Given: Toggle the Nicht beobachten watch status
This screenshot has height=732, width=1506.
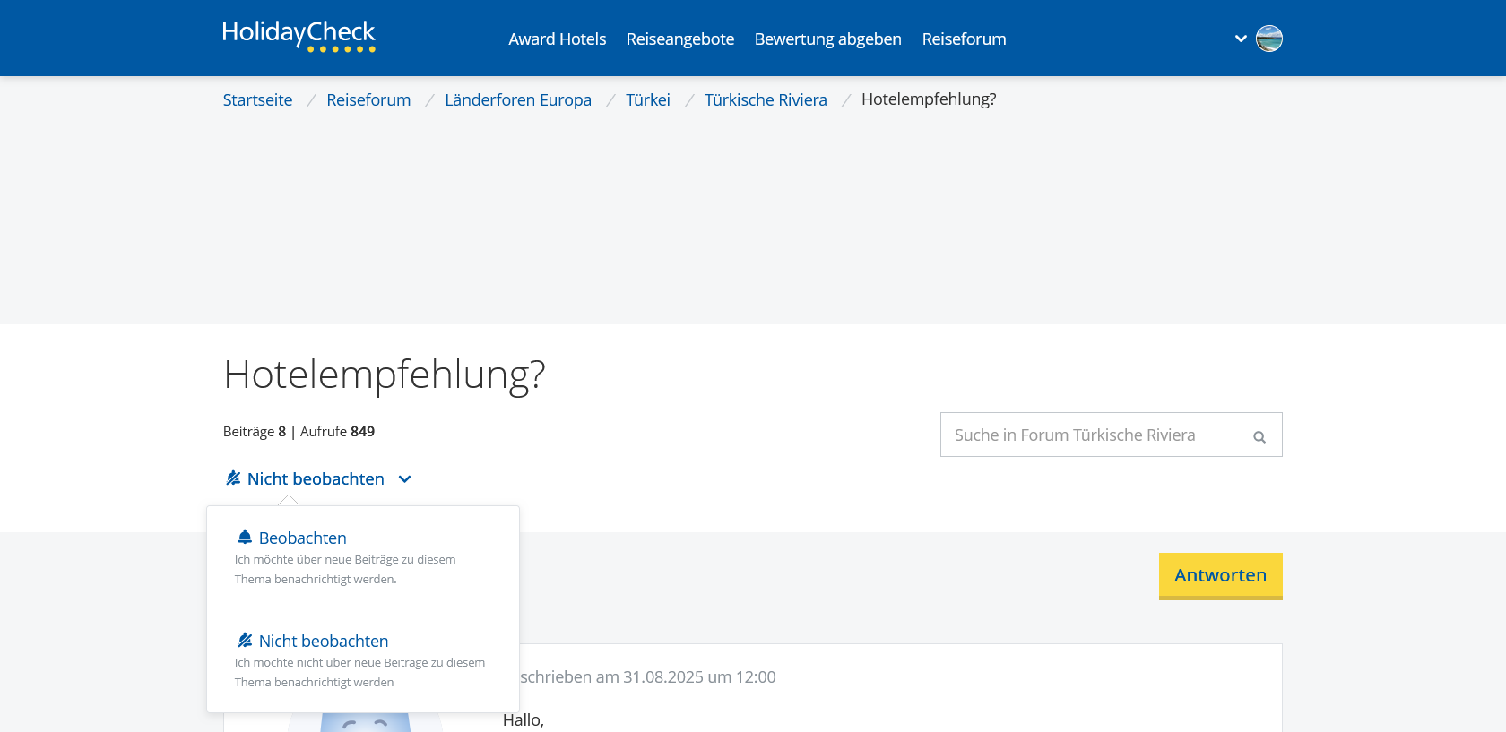Looking at the screenshot, I should (x=316, y=479).
